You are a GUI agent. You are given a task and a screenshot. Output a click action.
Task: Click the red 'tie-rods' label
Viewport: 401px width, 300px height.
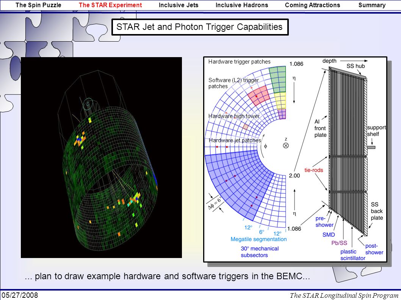[313, 170]
